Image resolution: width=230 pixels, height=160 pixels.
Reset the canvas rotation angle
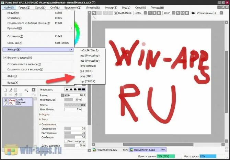187,13
